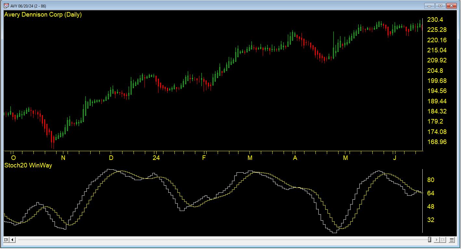Click the F month marker on the time axis
This screenshot has width=461, height=249.
[x=204, y=157]
